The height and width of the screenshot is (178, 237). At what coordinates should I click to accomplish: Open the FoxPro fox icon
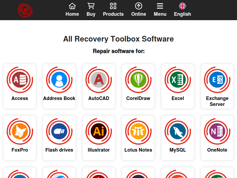pos(20,131)
